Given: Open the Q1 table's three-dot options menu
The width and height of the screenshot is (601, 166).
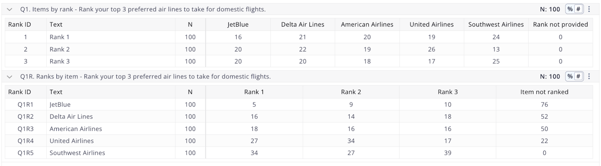Looking at the screenshot, I should click(x=589, y=9).
